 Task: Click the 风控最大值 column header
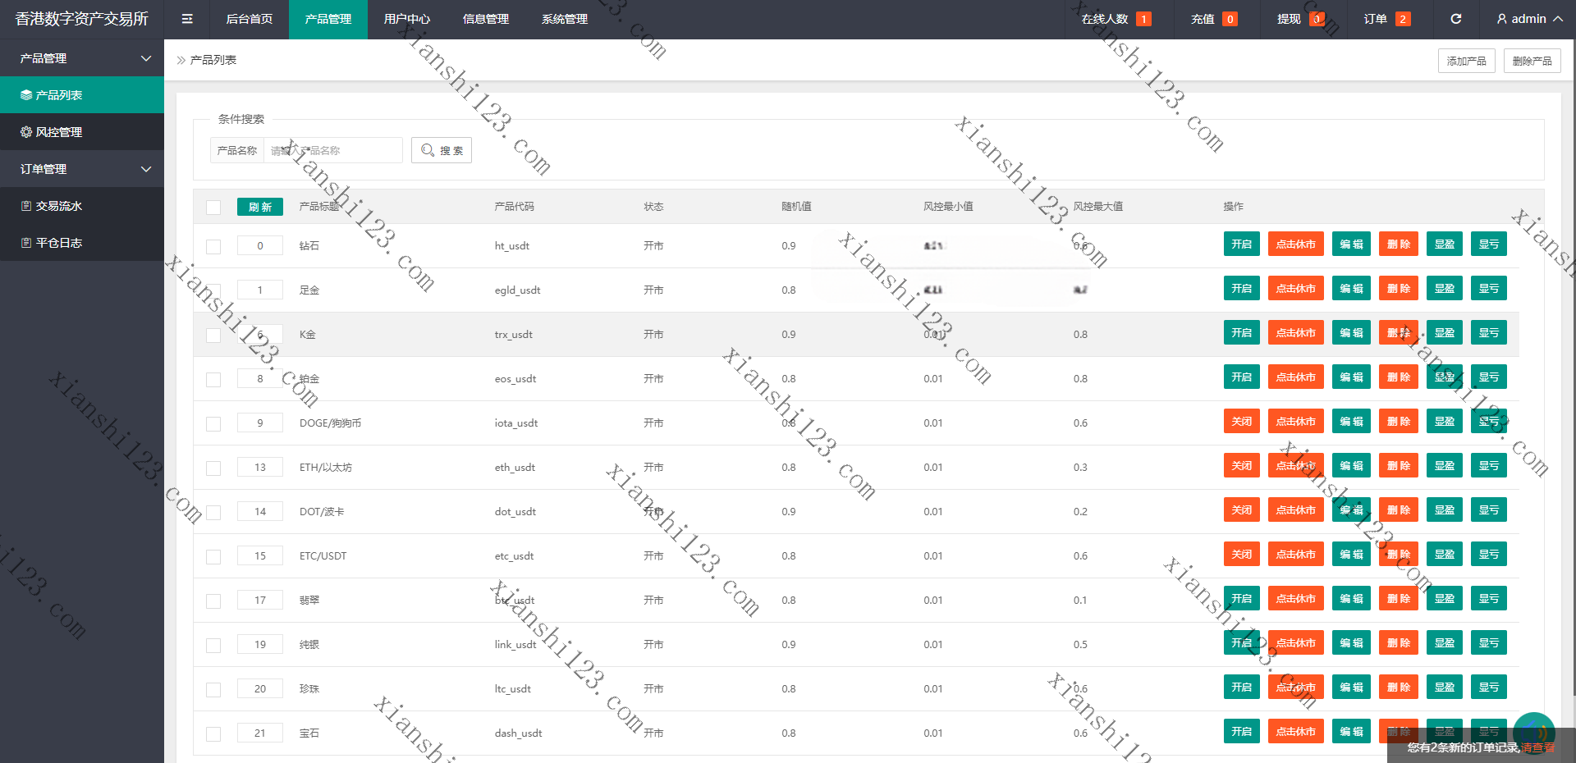tap(1098, 207)
